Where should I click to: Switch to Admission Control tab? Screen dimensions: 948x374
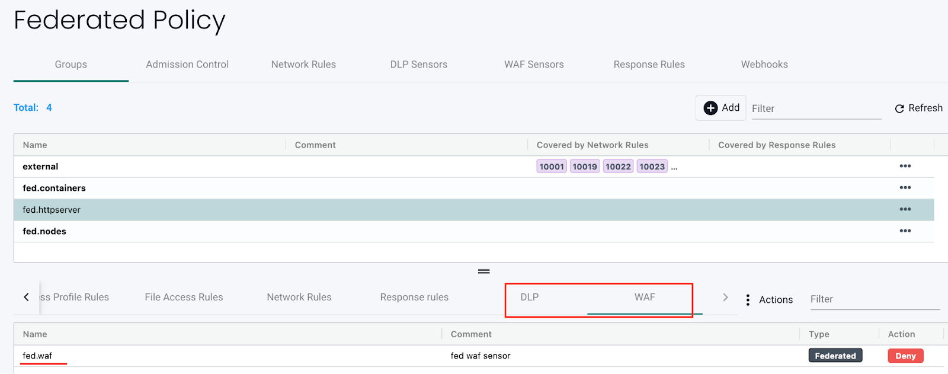(x=187, y=65)
